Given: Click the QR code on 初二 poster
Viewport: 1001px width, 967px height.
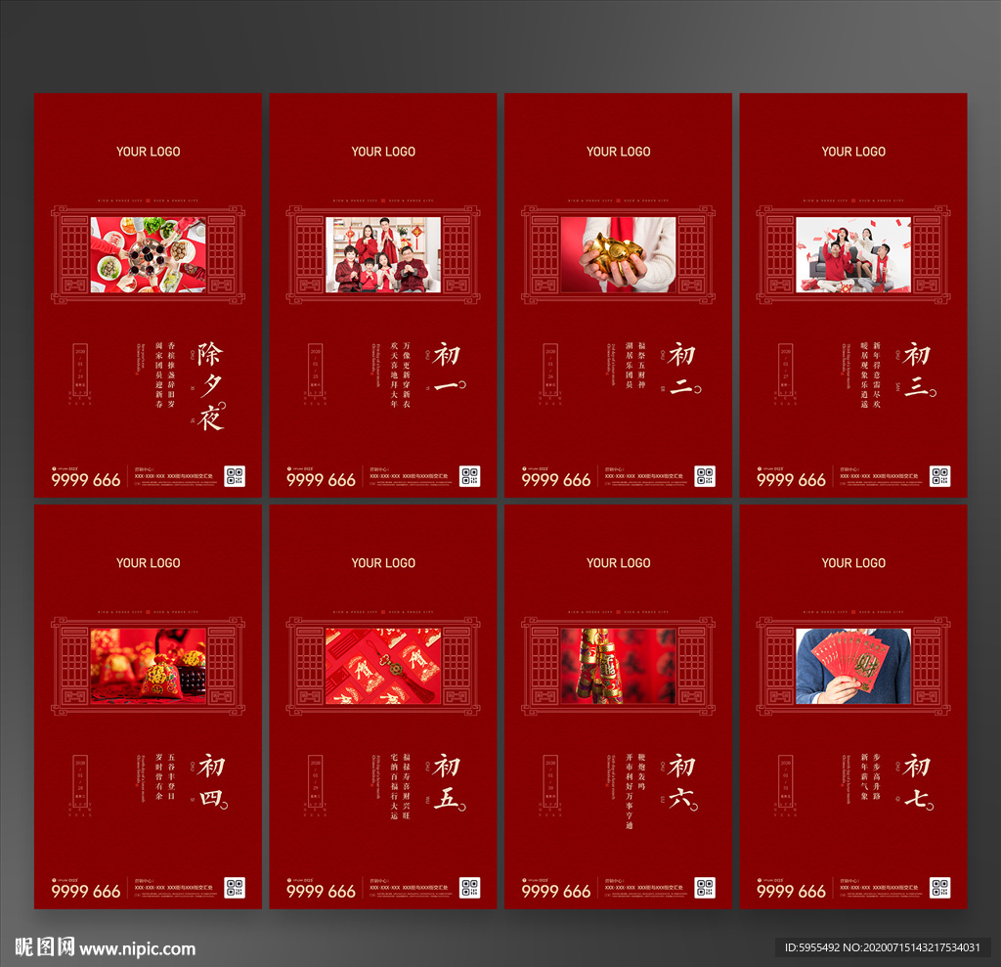Looking at the screenshot, I should (705, 476).
